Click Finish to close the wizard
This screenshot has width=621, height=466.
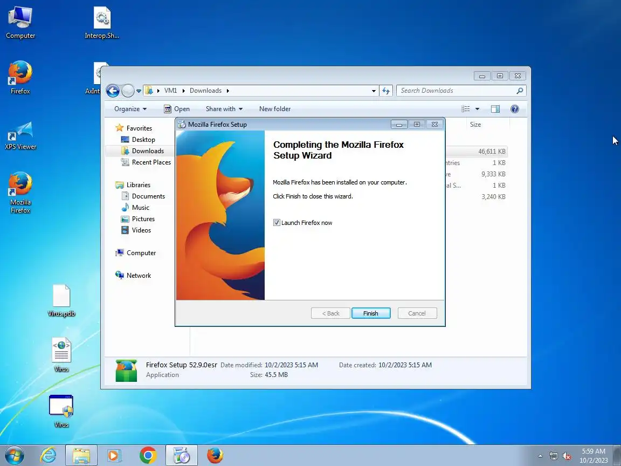(x=371, y=313)
